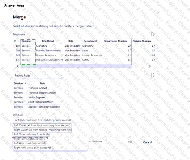
Task: Click the Employee table preview file icon
Action: click(x=153, y=34)
